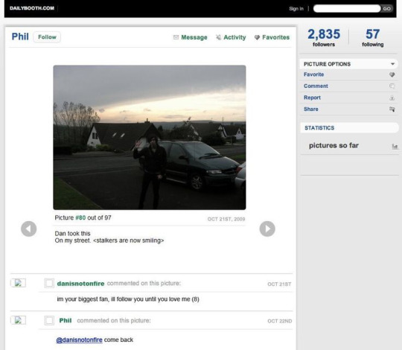Image resolution: width=402 pixels, height=350 pixels.
Task: Click Phil's broken avatar image in comments
Action: 18,320
